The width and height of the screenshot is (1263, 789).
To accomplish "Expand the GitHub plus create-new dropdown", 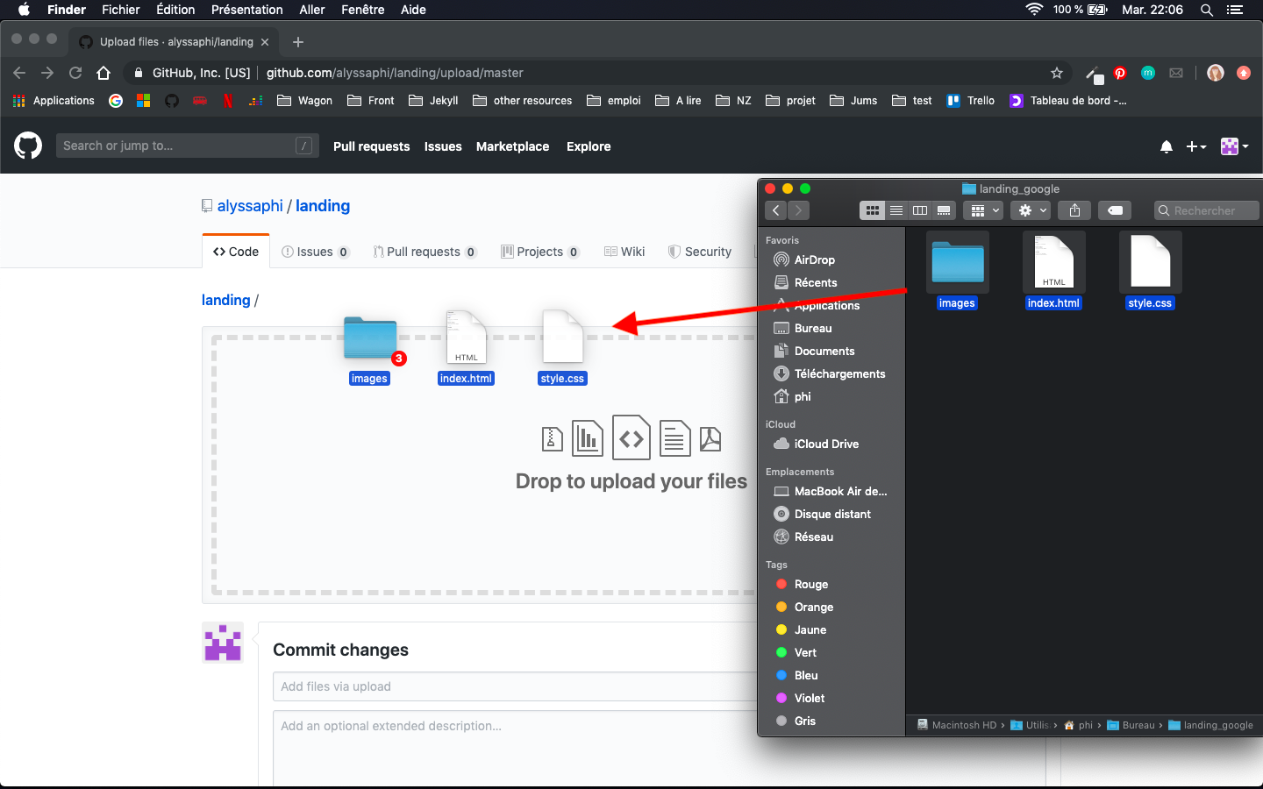I will coord(1196,146).
